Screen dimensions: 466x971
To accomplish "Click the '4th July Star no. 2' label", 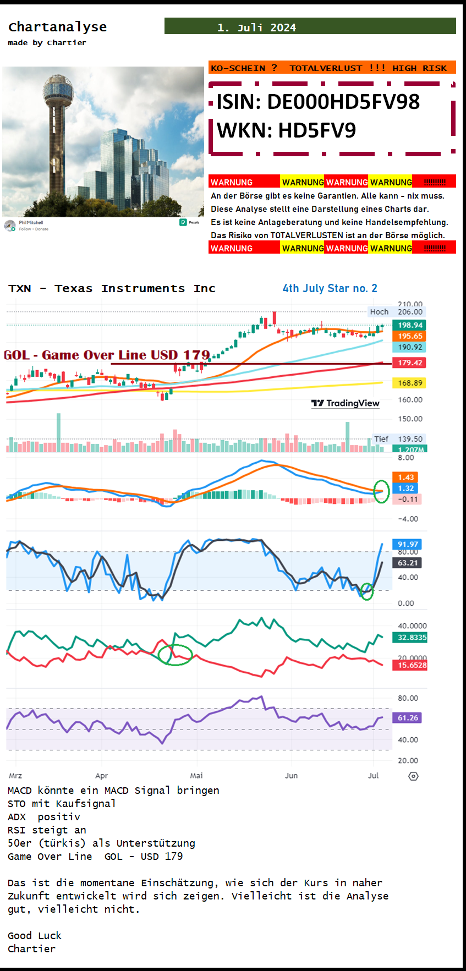I will tap(330, 288).
